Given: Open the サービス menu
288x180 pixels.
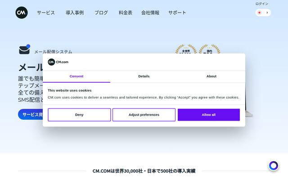Looking at the screenshot, I should 46,13.
